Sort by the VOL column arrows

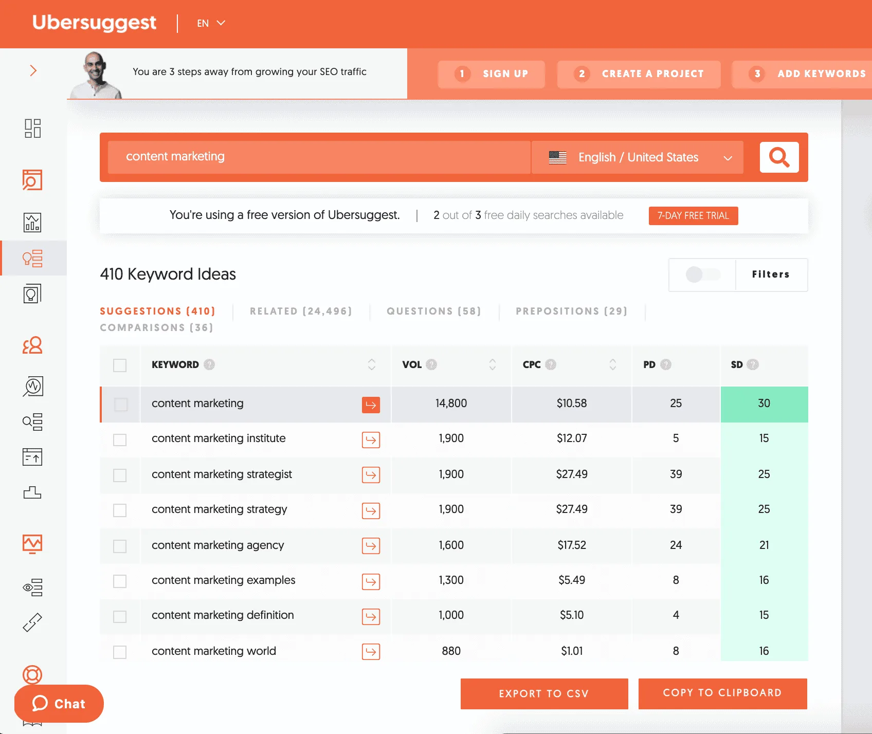(493, 364)
